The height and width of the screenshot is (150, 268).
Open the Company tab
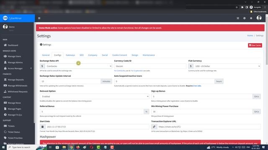pos(93,55)
